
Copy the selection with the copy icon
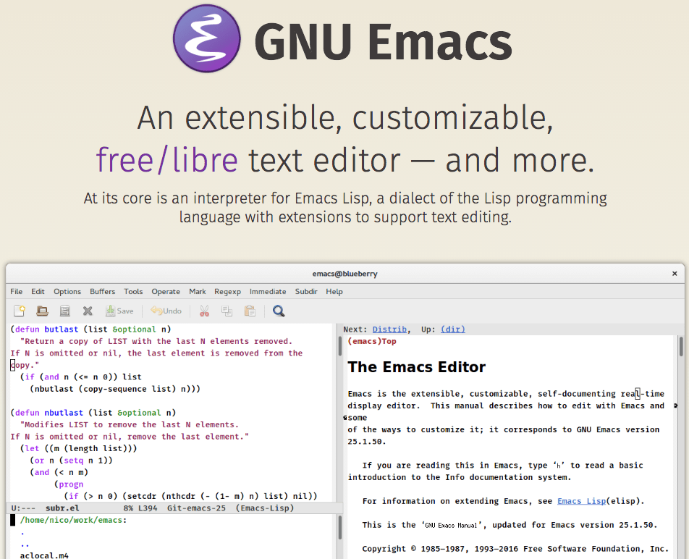tap(227, 310)
